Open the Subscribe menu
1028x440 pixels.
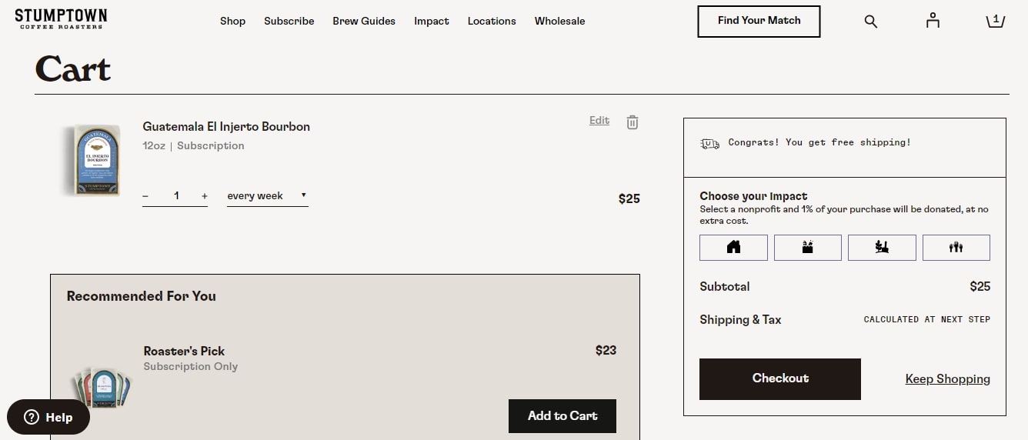pyautogui.click(x=289, y=21)
